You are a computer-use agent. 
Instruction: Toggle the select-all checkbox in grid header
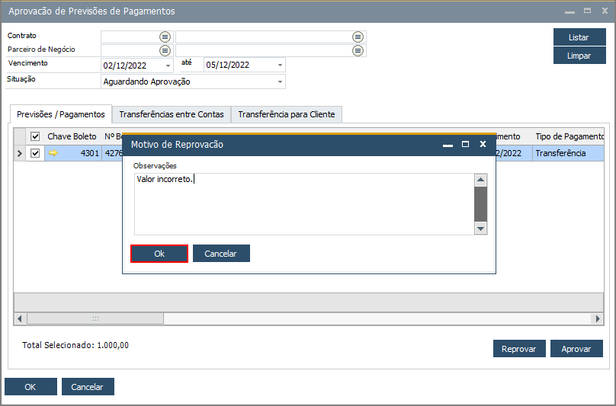coord(35,136)
